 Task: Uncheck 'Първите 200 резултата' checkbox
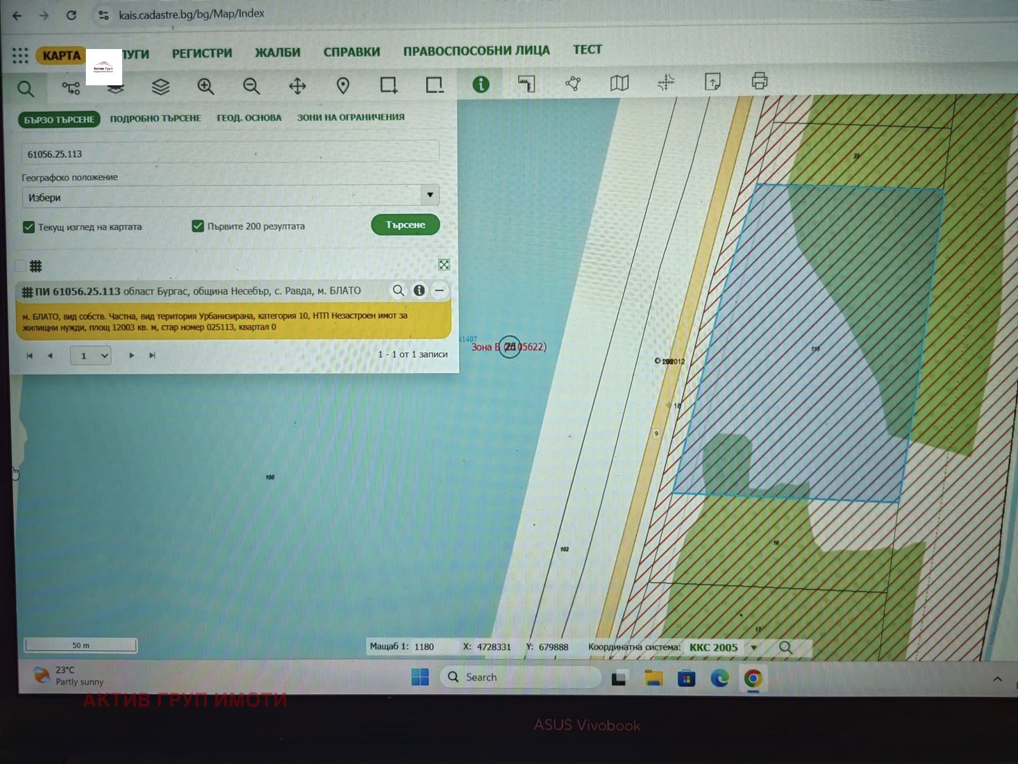pos(198,226)
